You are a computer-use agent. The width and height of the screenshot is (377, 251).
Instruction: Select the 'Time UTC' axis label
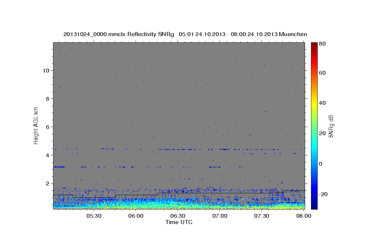(x=179, y=222)
